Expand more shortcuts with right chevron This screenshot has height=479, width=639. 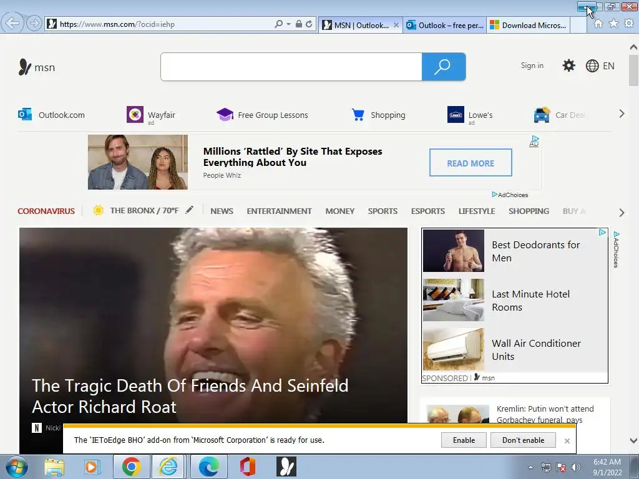point(622,114)
